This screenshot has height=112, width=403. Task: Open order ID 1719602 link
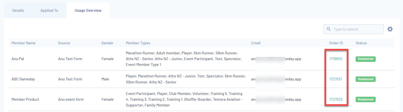336,59
